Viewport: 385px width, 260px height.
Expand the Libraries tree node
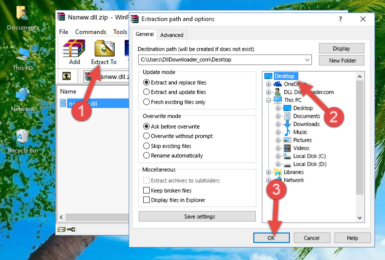click(268, 172)
